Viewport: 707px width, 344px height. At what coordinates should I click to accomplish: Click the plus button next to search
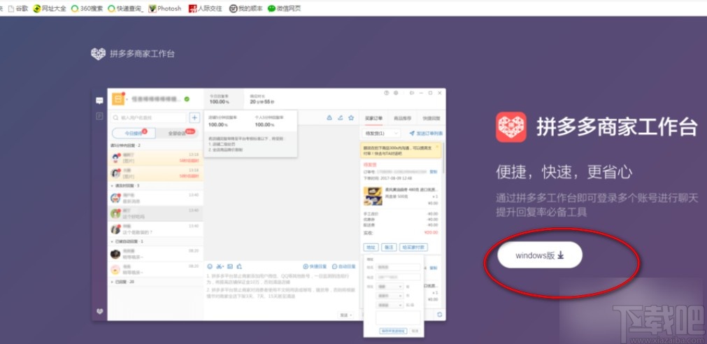[x=194, y=117]
